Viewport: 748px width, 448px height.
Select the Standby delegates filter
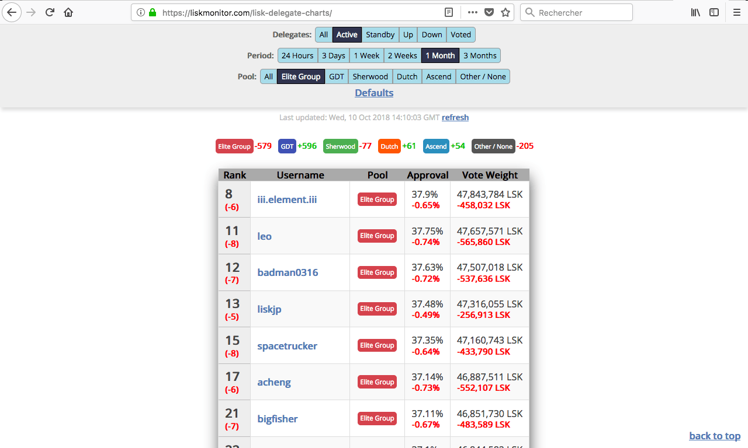(380, 35)
